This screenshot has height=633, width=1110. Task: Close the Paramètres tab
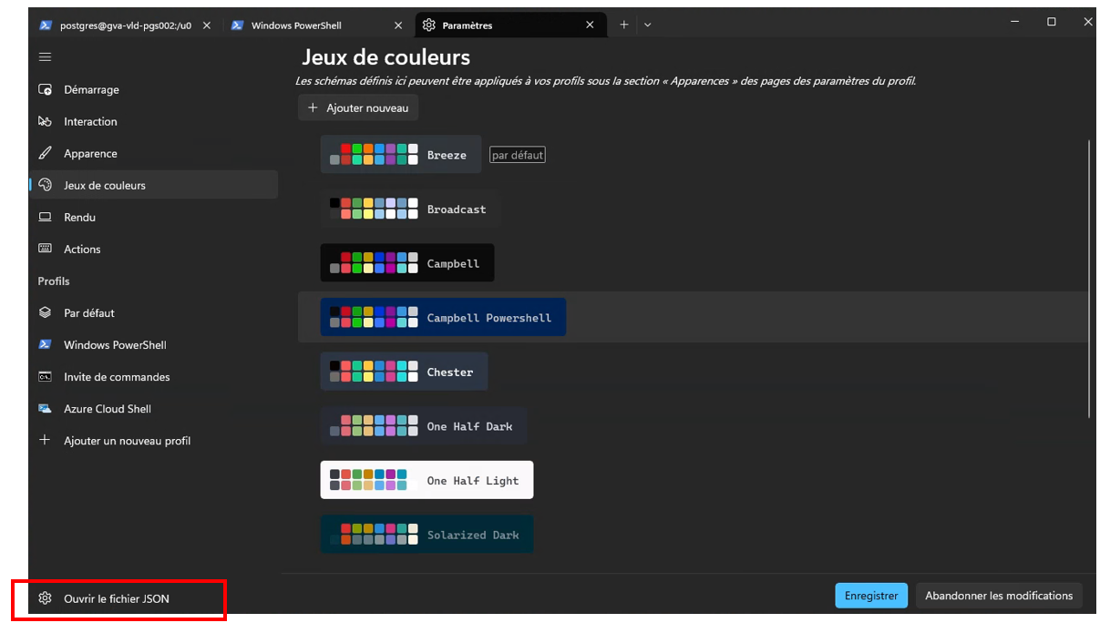pyautogui.click(x=590, y=26)
